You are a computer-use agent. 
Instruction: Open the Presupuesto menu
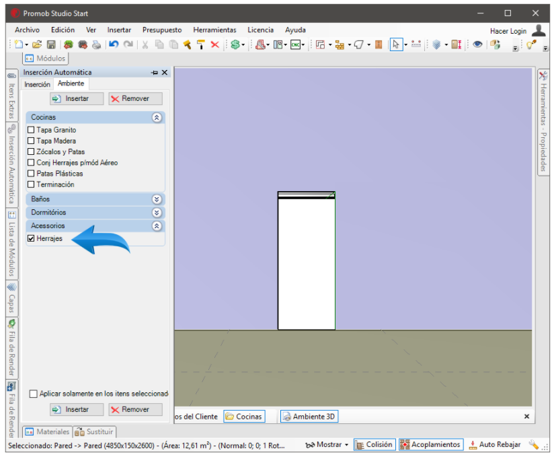point(162,30)
